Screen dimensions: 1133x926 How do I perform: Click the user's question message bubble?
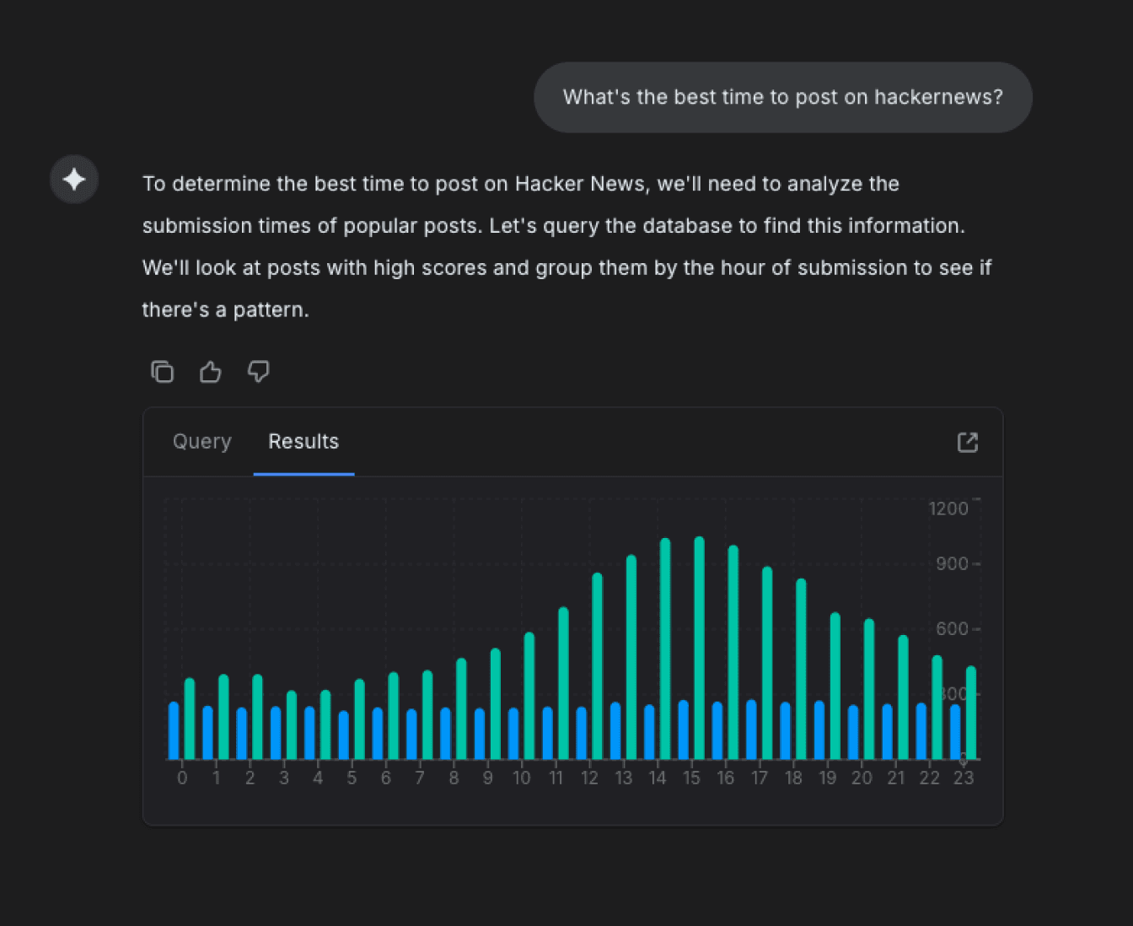pos(782,97)
